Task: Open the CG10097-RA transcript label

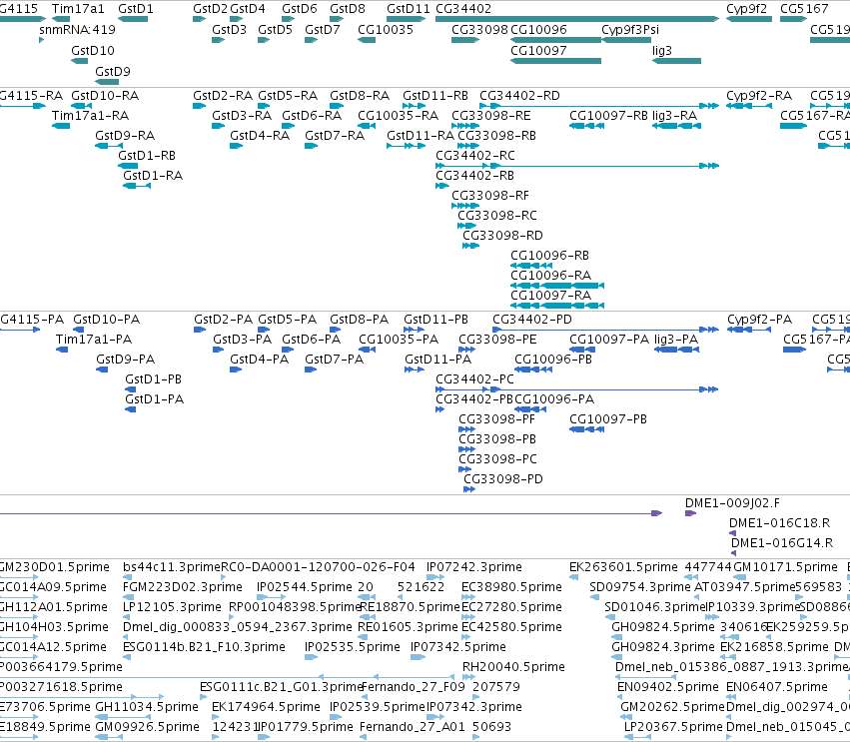Action: coord(550,296)
